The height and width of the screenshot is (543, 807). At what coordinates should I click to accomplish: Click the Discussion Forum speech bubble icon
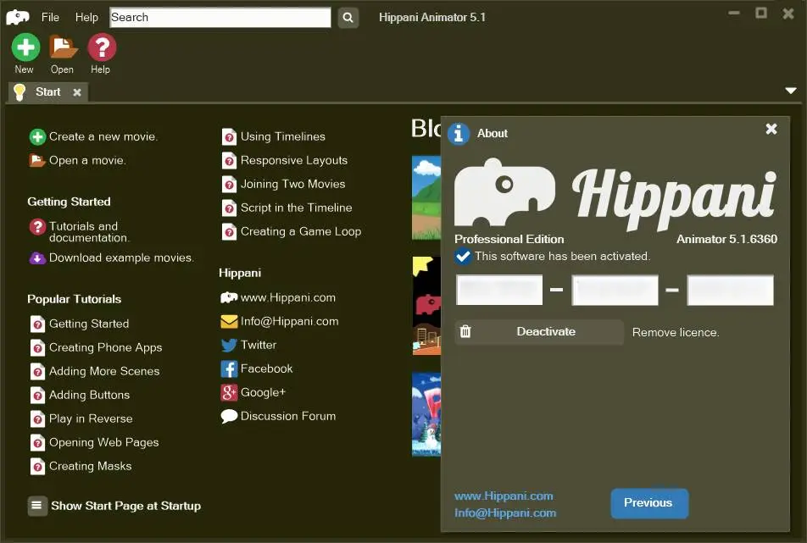(229, 416)
